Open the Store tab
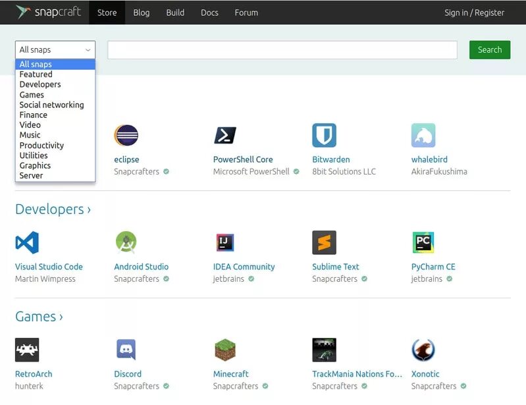Screen dimensions: 526x405 point(107,13)
